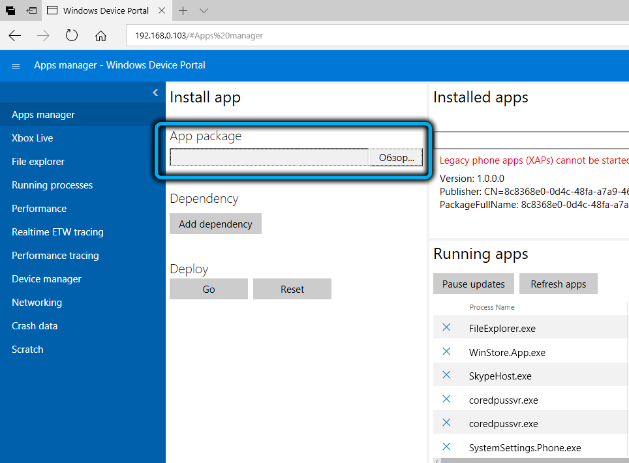Go to the browser home page

click(100, 36)
